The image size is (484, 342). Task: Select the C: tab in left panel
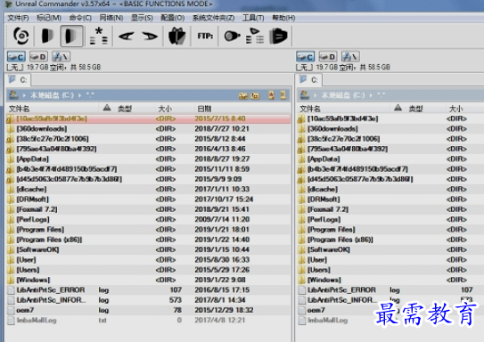click(x=19, y=80)
